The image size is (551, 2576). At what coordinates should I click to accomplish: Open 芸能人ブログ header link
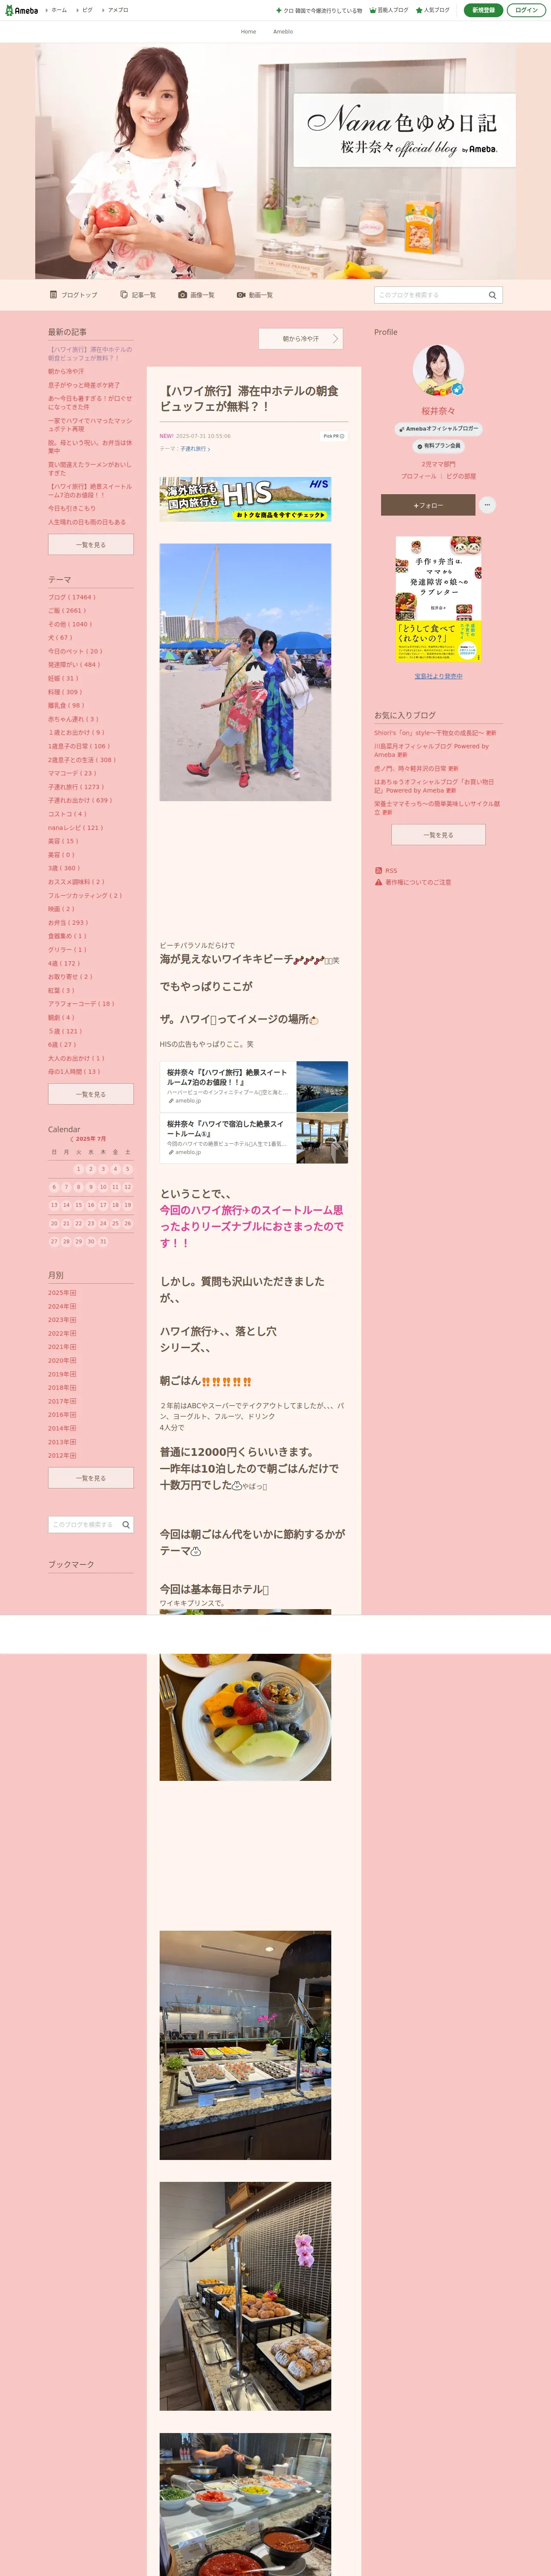pos(389,10)
